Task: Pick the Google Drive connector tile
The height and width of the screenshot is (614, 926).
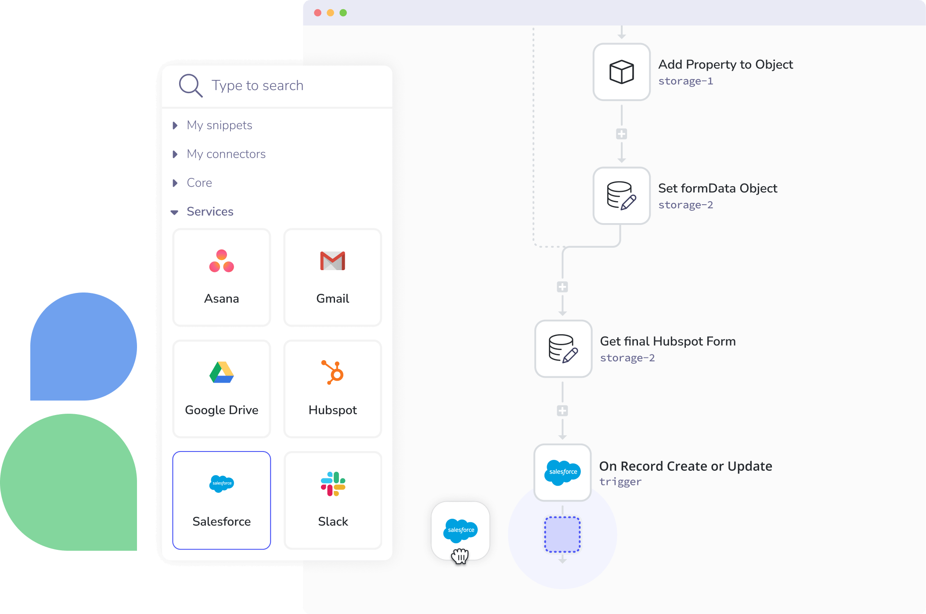Action: tap(221, 389)
